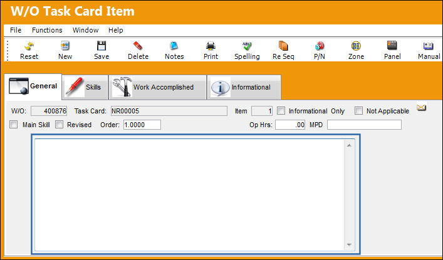
Task: Print the task card item
Action: point(211,46)
